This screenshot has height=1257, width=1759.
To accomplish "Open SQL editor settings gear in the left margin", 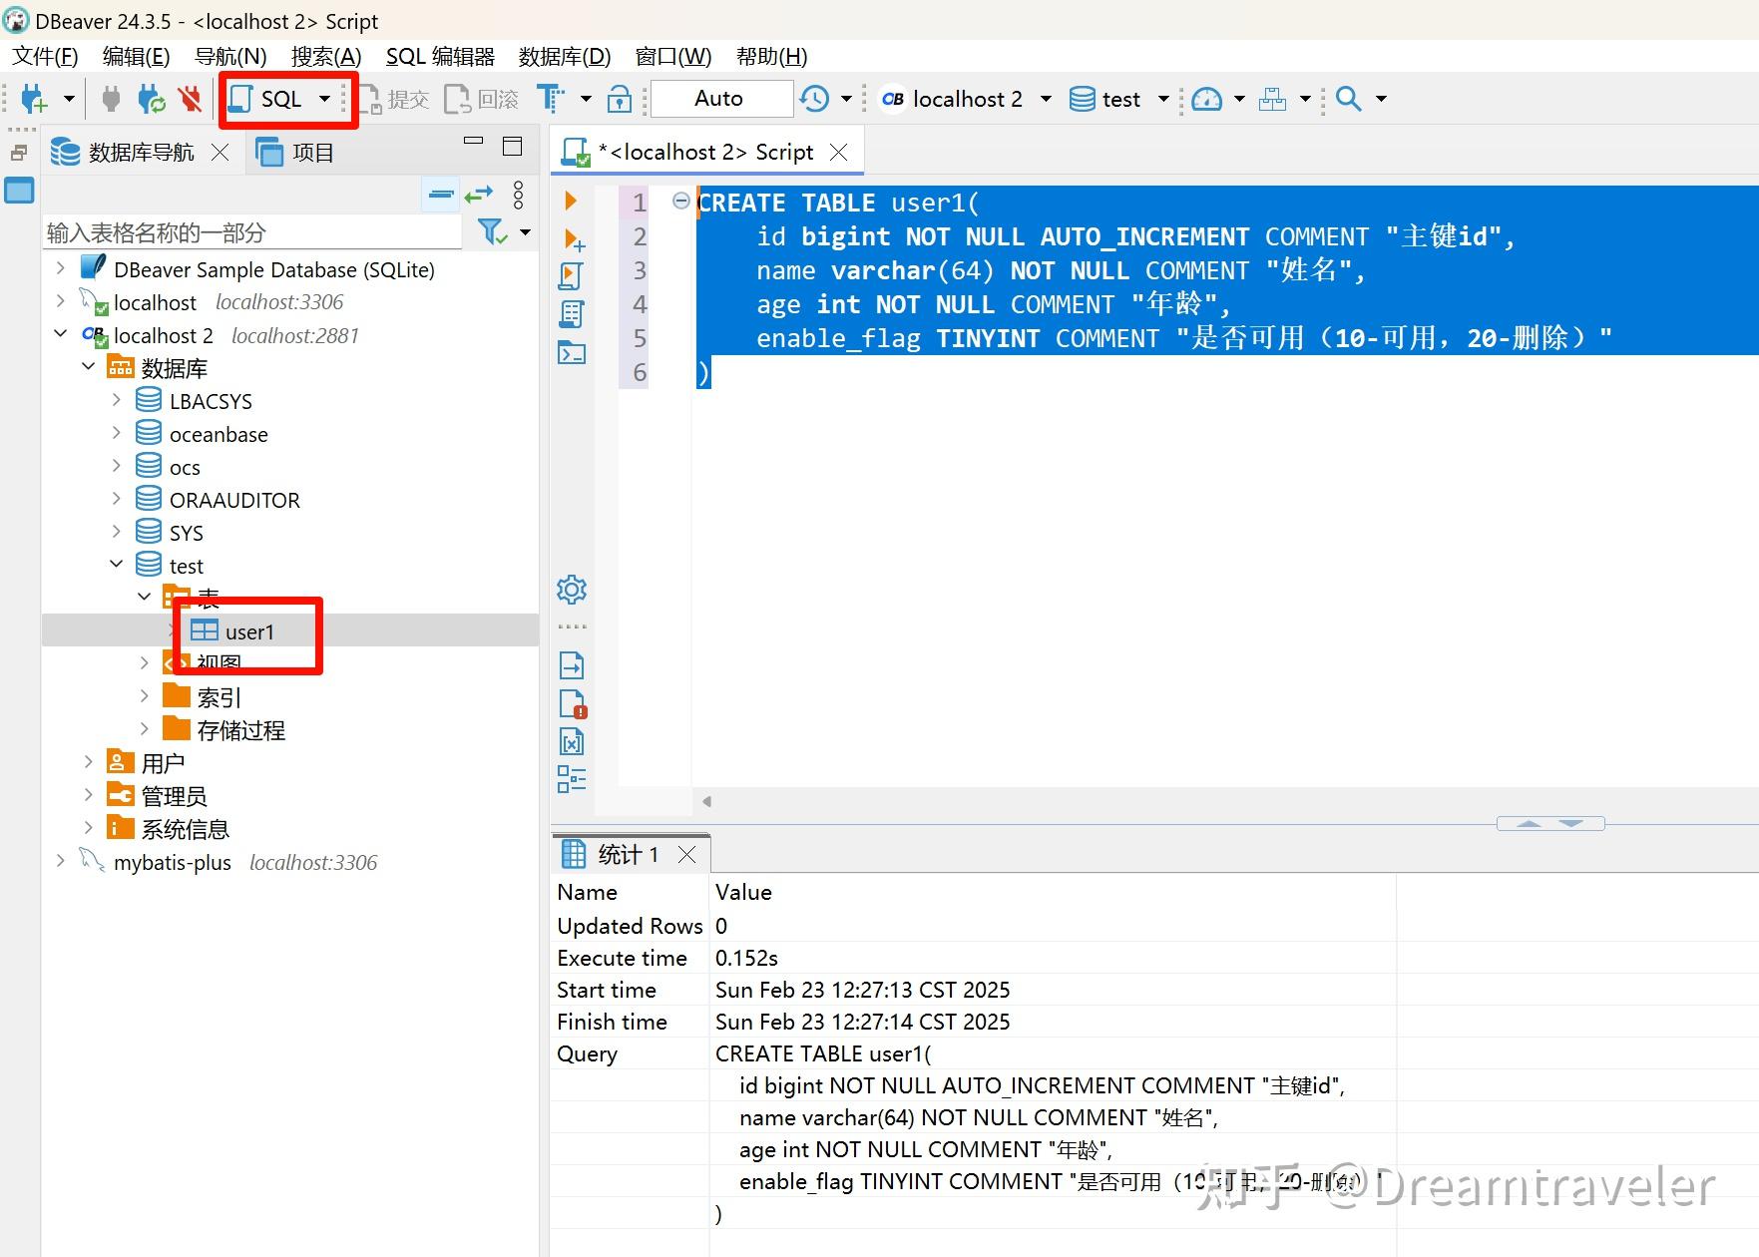I will click(571, 589).
